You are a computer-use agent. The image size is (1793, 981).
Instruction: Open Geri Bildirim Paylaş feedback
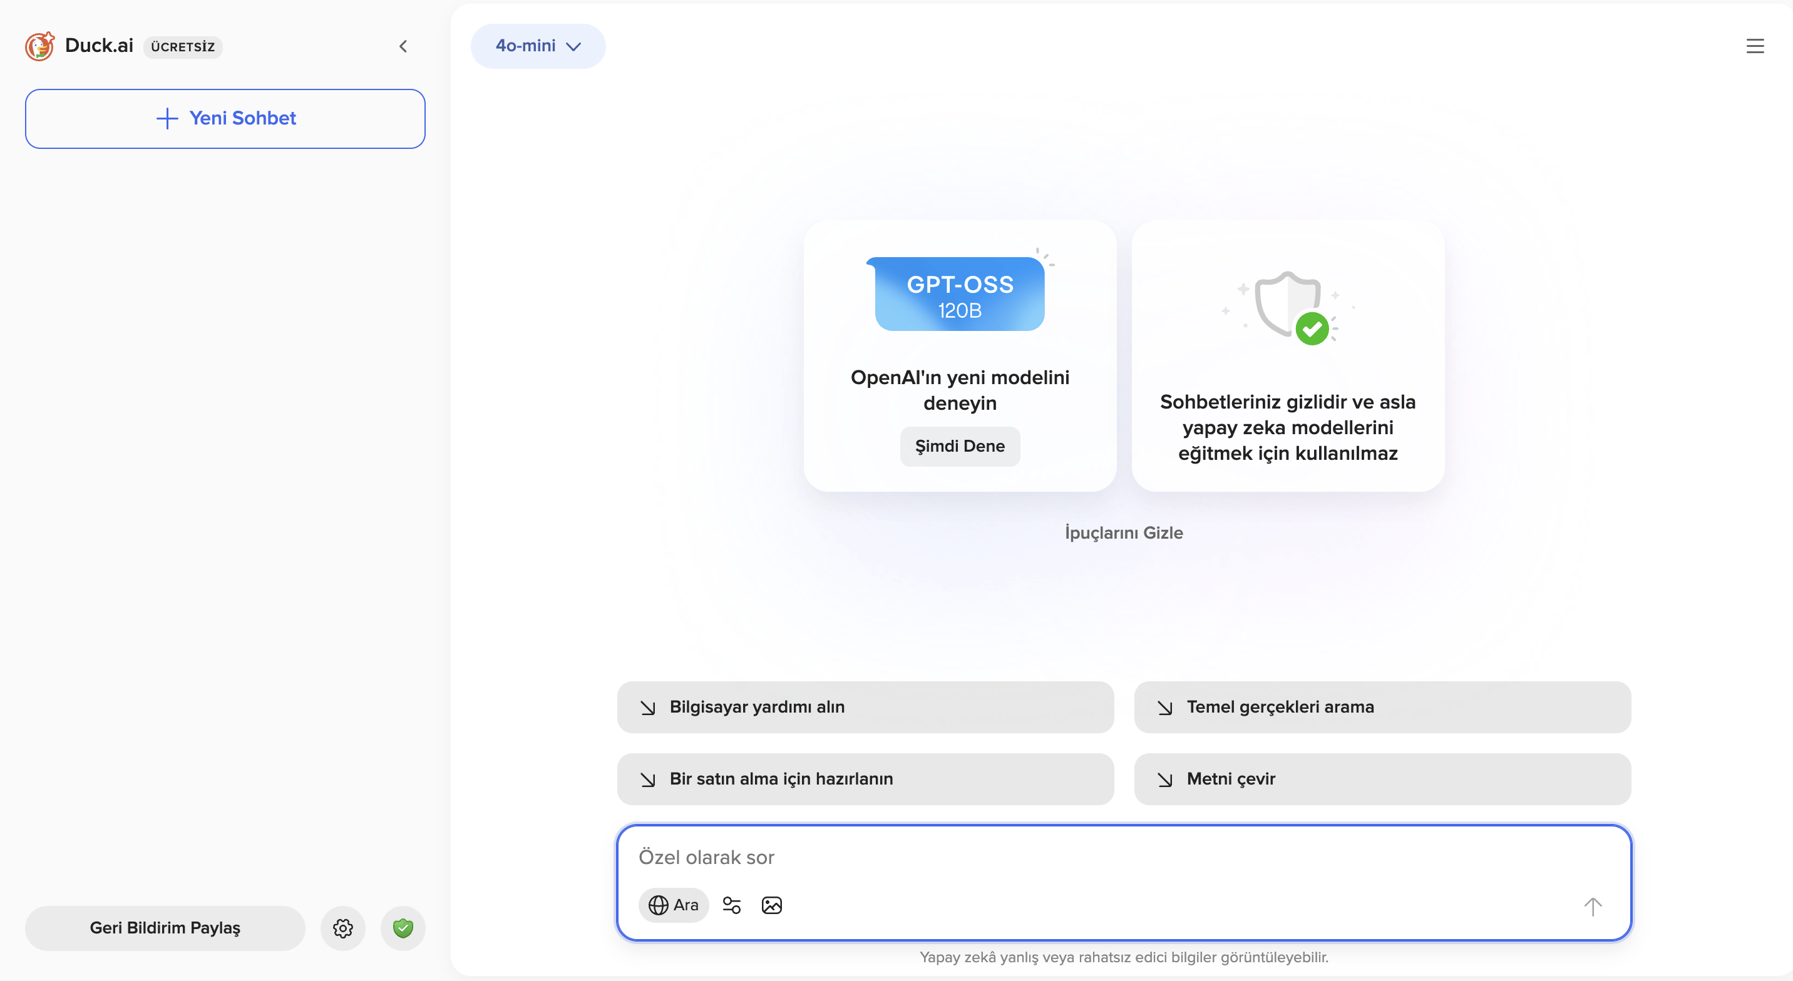click(165, 928)
